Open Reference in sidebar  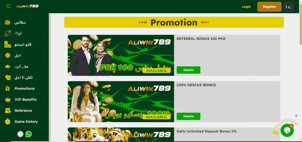[x=23, y=111]
